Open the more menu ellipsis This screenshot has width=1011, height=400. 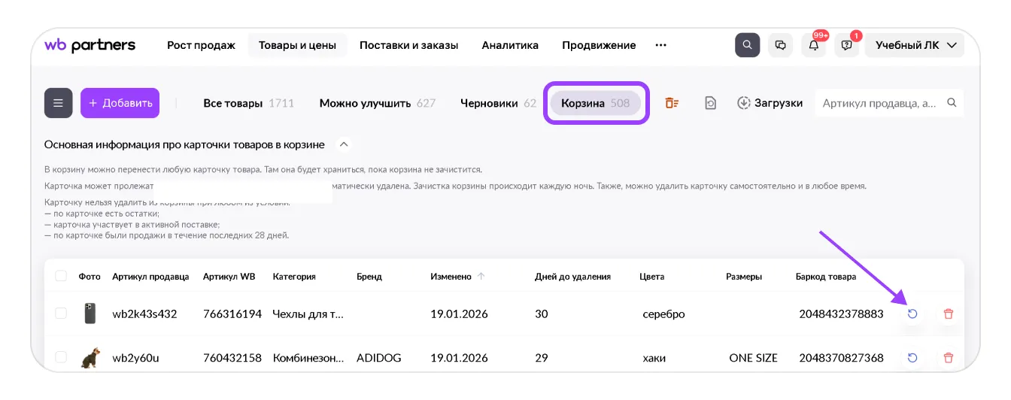coord(660,45)
